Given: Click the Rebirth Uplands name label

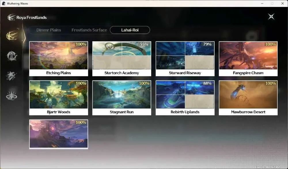Looking at the screenshot, I should 185,112.
